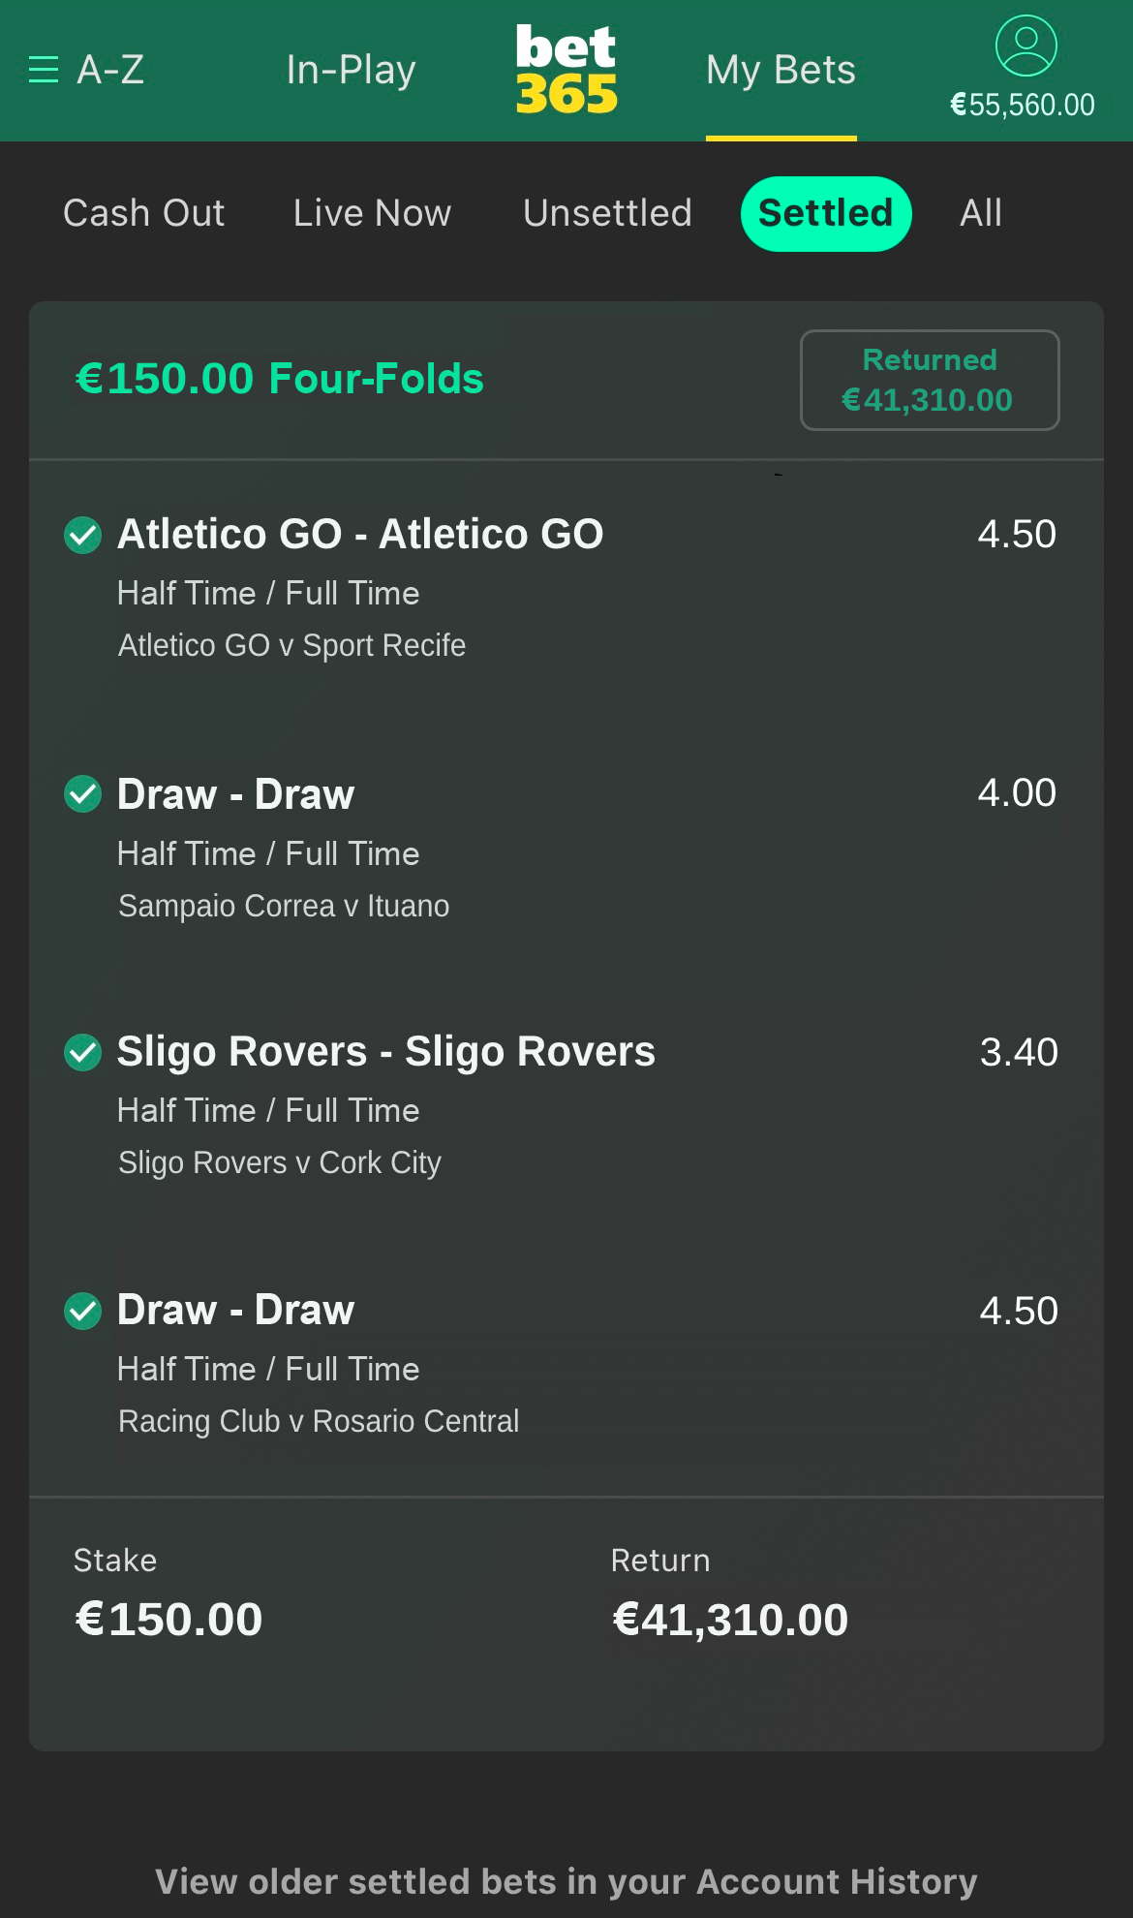
Task: Tap the Sligo Rovers green checkmark icon
Action: [82, 1052]
